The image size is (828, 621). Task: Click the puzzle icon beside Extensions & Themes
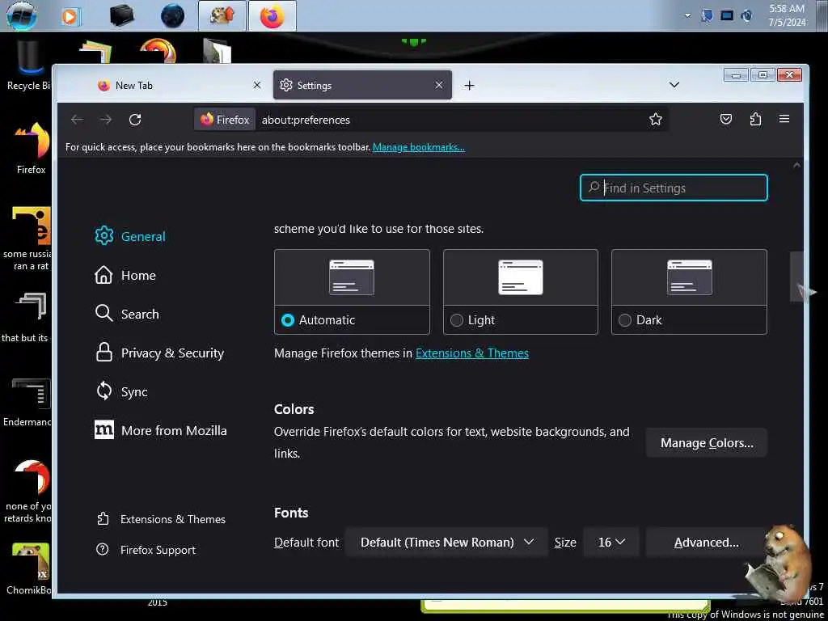click(x=103, y=519)
